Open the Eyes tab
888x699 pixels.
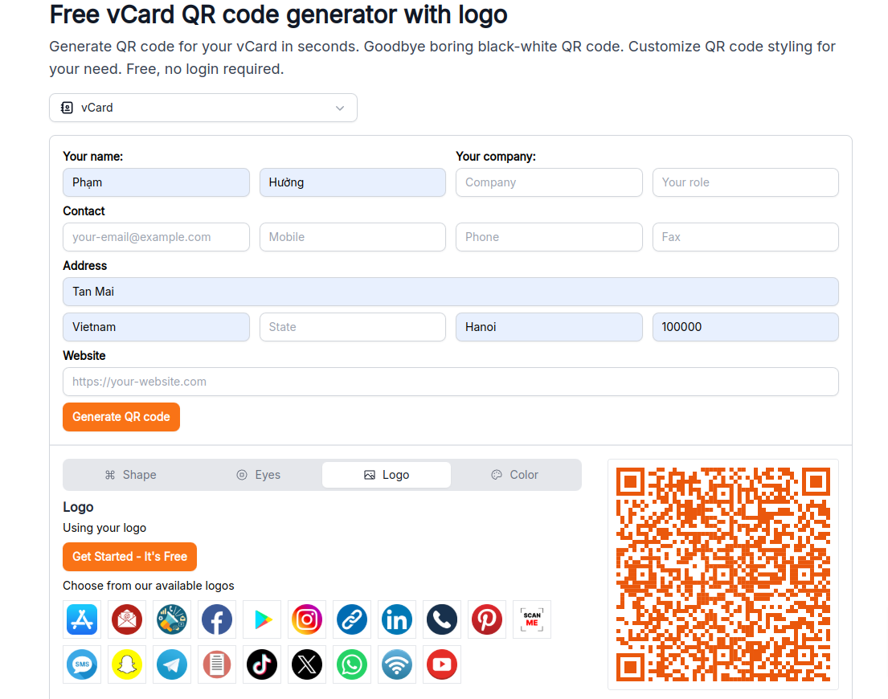click(x=258, y=475)
